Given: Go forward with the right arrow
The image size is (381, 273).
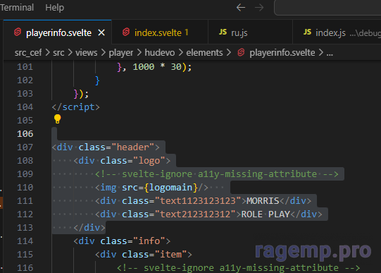Looking at the screenshot, I should pyautogui.click(x=259, y=8).
